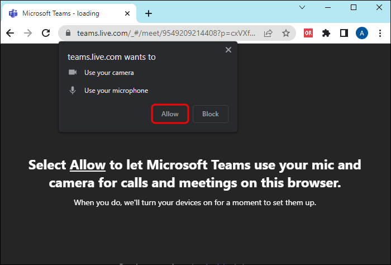Viewport: 391px width, 265px height.
Task: Go back to the previous page
Action: click(10, 33)
